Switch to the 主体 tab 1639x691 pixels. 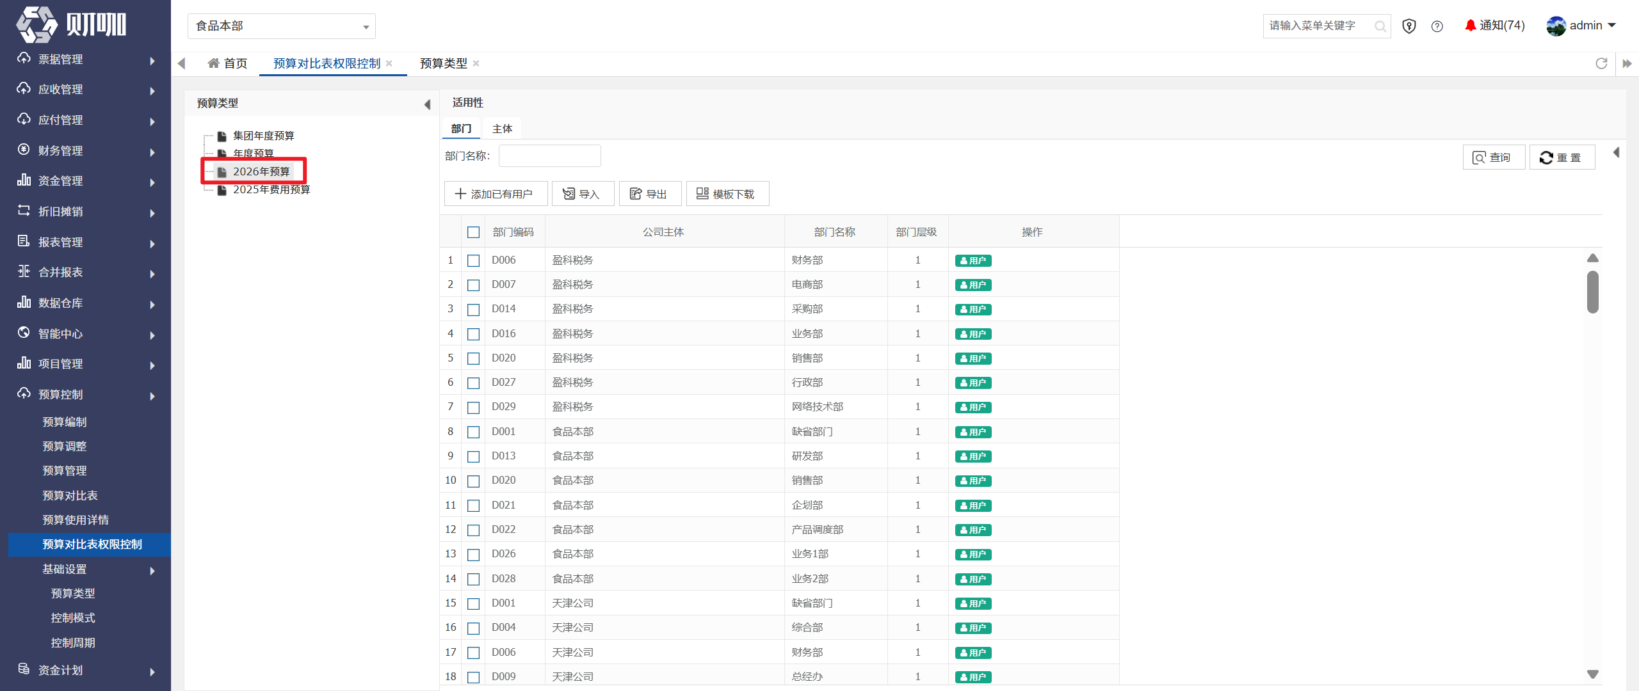(502, 129)
